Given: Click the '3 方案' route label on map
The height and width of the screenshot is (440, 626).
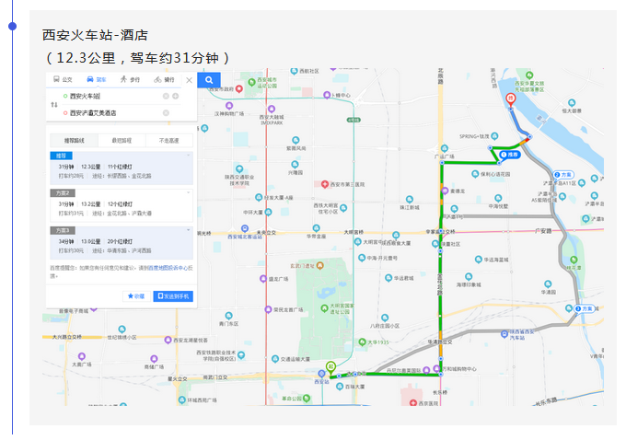Looking at the screenshot, I should click(x=584, y=308).
